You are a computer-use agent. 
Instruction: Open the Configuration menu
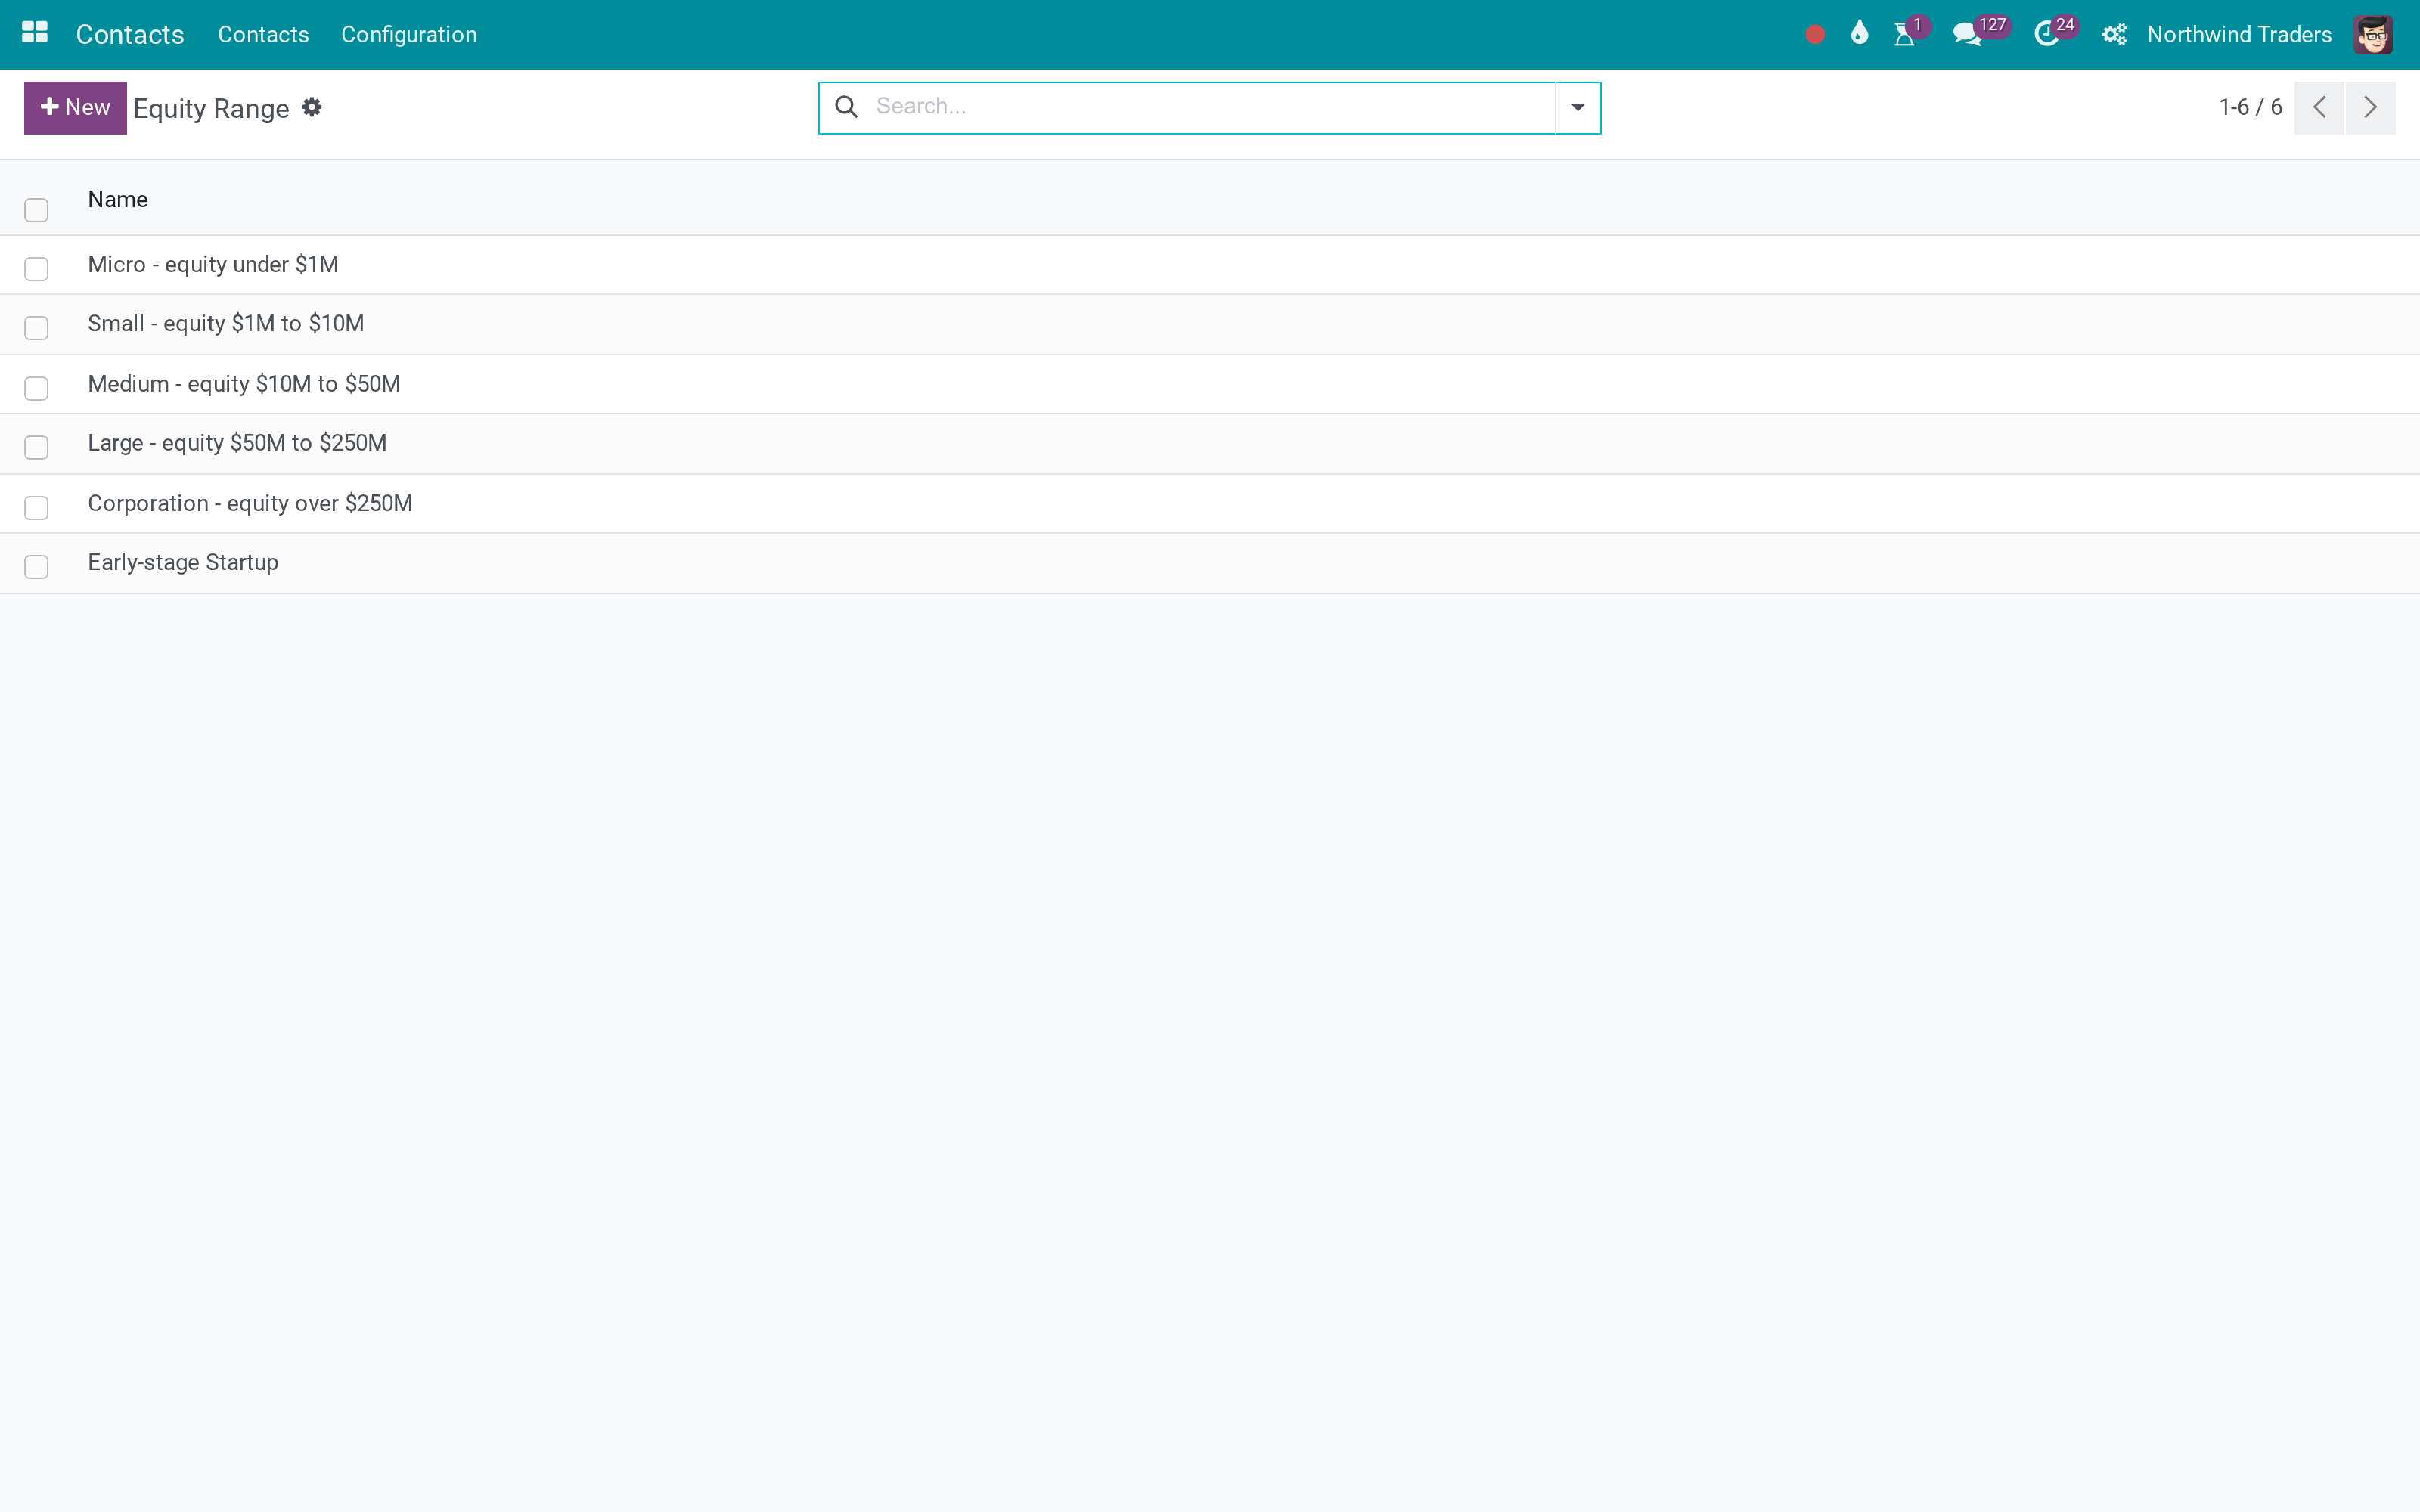tap(409, 35)
